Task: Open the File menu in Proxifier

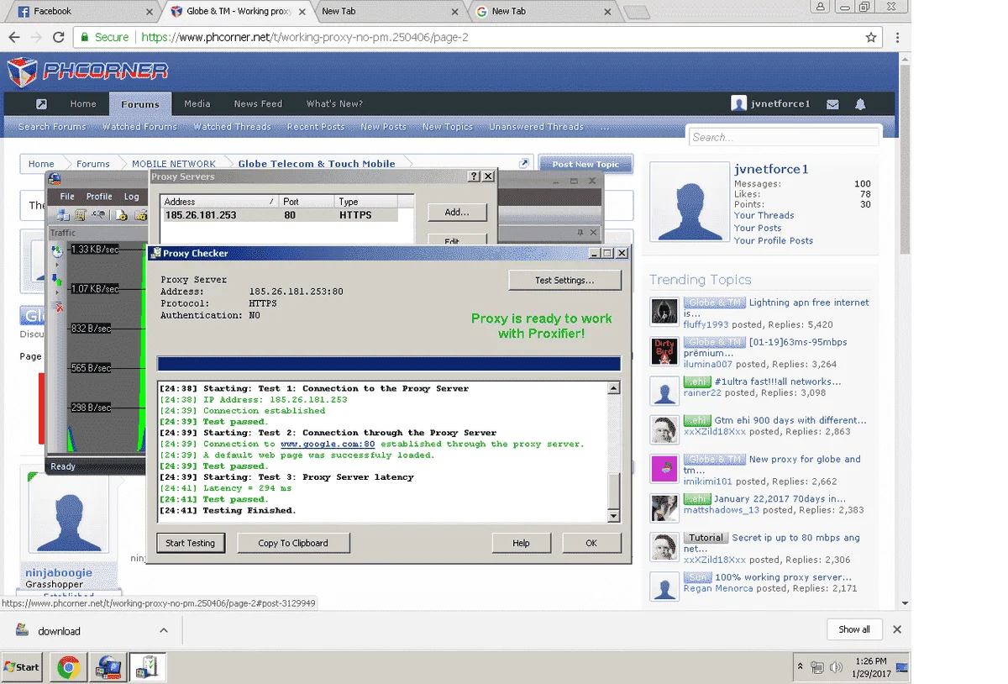Action: [67, 197]
